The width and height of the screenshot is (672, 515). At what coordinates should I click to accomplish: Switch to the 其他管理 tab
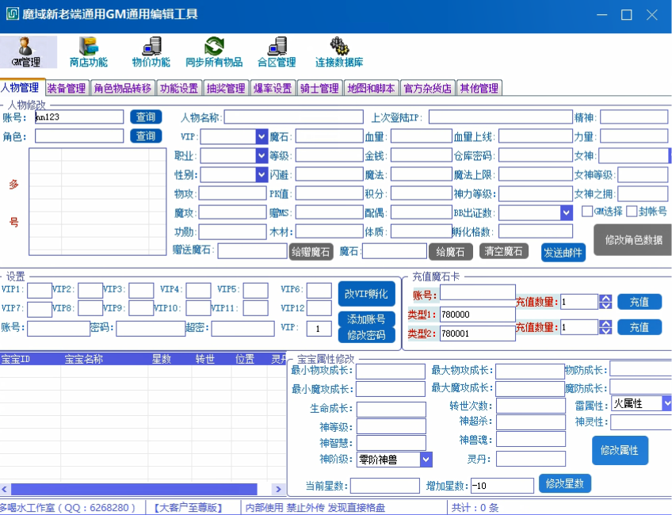[x=479, y=88]
